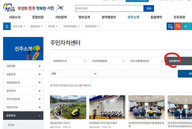Open the 진주소개 breadcrumb dropdown

pos(19,26)
